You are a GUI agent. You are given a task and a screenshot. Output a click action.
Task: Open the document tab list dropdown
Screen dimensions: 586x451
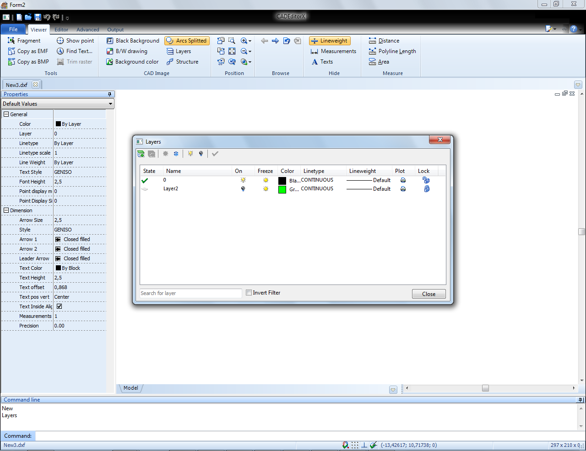(578, 85)
